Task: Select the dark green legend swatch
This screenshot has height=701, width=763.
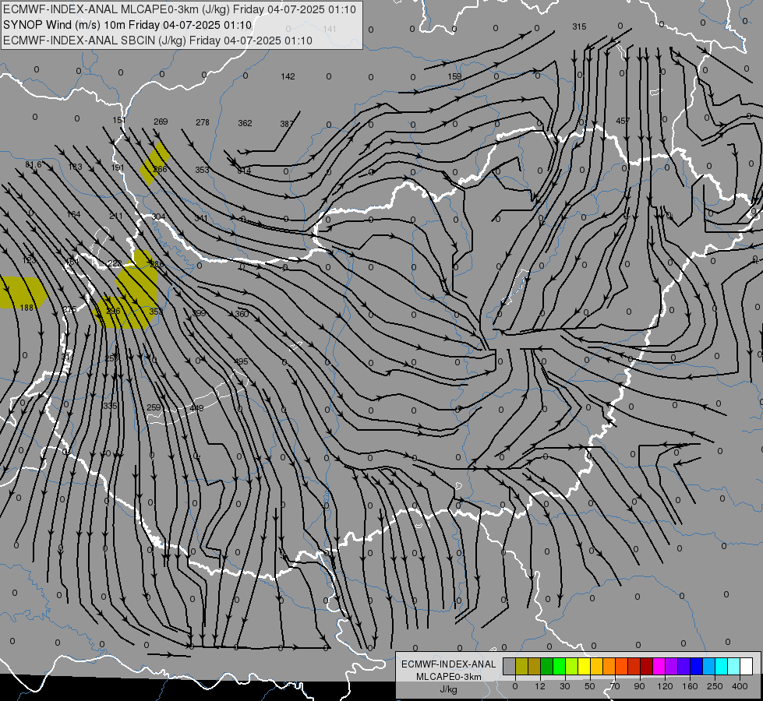Action: pos(547,666)
